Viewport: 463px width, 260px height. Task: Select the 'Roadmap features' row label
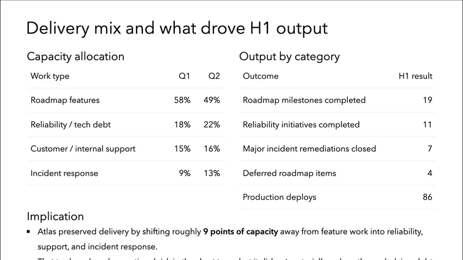click(x=65, y=100)
